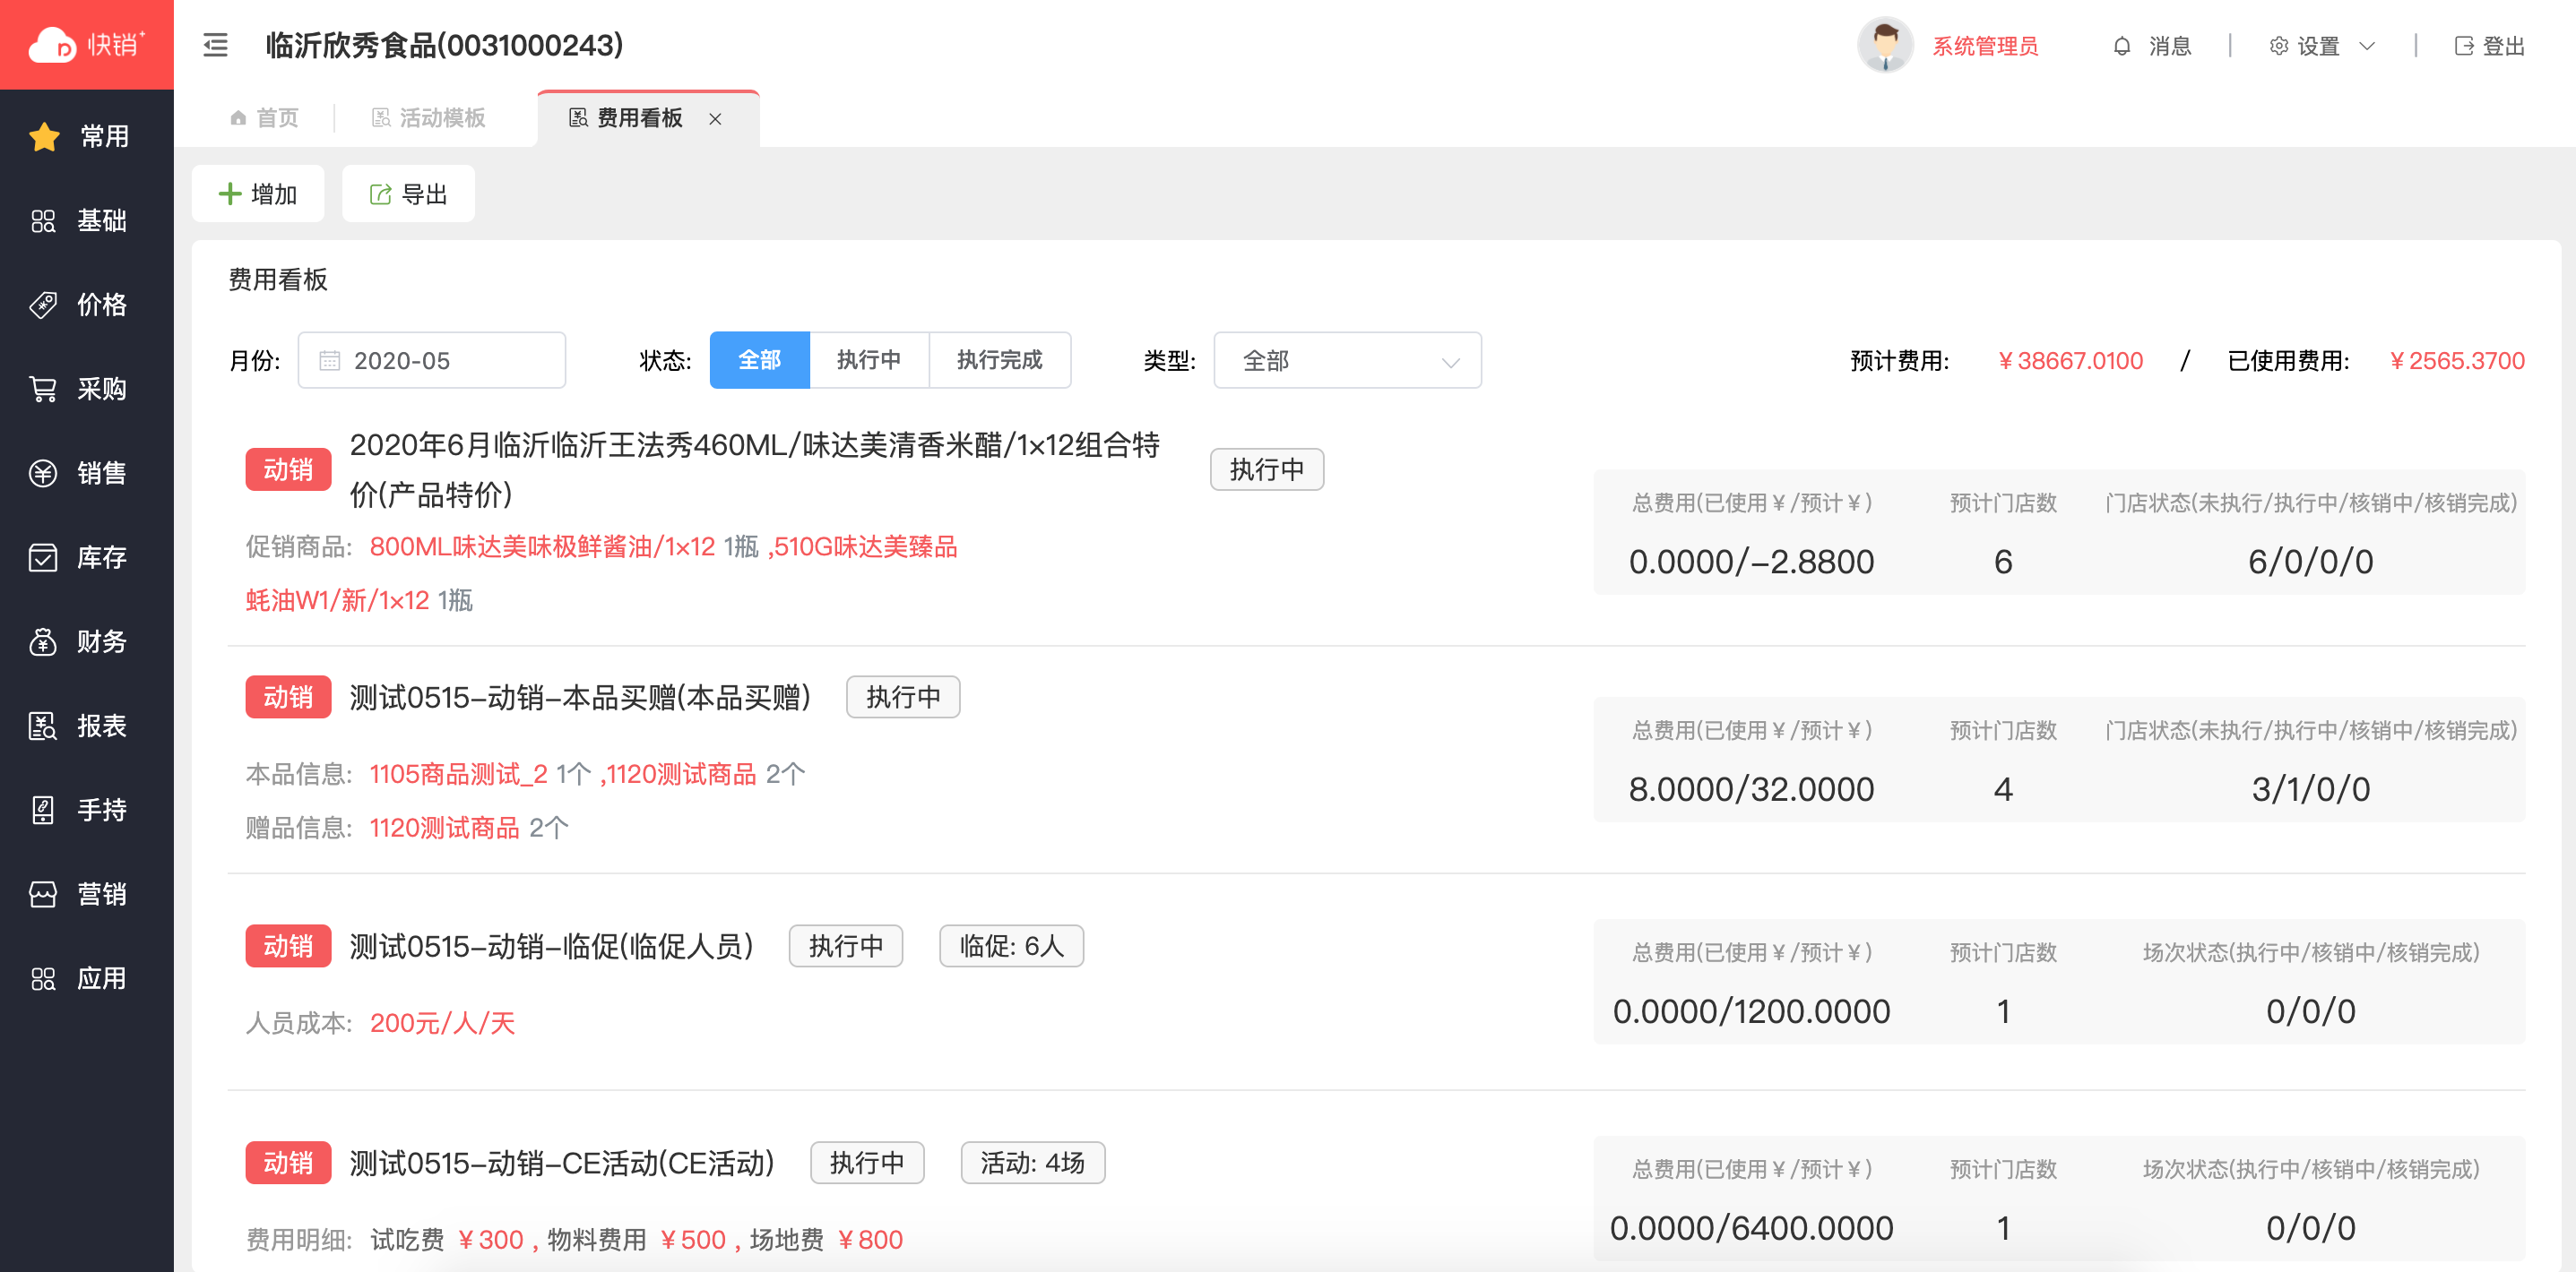This screenshot has height=1272, width=2576.
Task: Collapse the sidebar with the hamburger icon
Action: (x=215, y=45)
